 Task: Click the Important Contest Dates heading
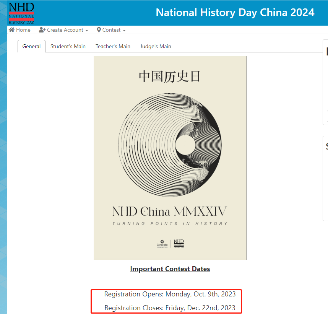click(x=170, y=269)
